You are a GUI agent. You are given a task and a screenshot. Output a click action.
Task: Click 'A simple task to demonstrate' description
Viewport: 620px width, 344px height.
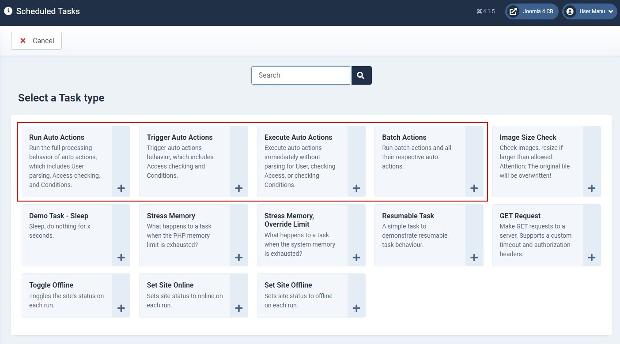[415, 236]
